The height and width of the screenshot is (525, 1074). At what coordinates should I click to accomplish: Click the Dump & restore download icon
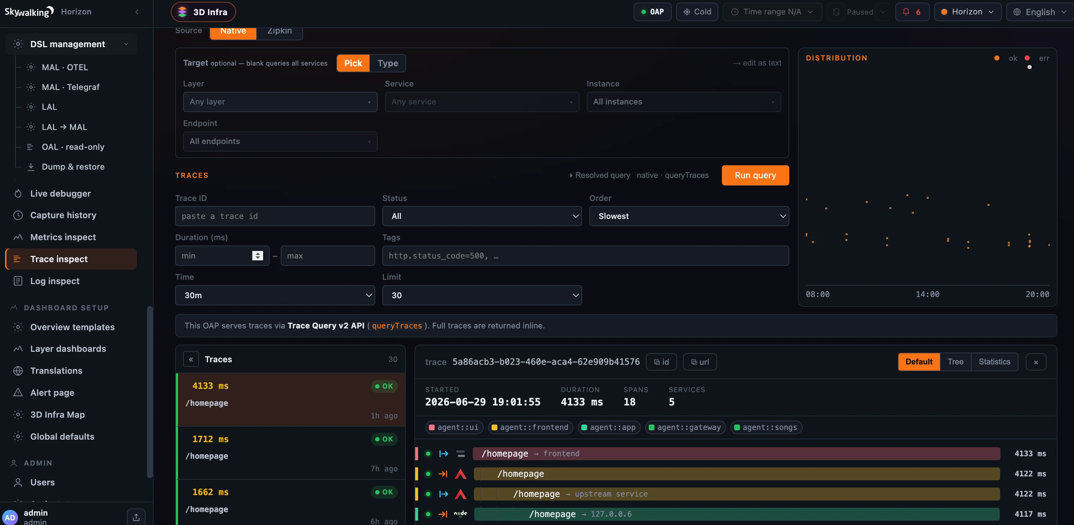coord(31,167)
